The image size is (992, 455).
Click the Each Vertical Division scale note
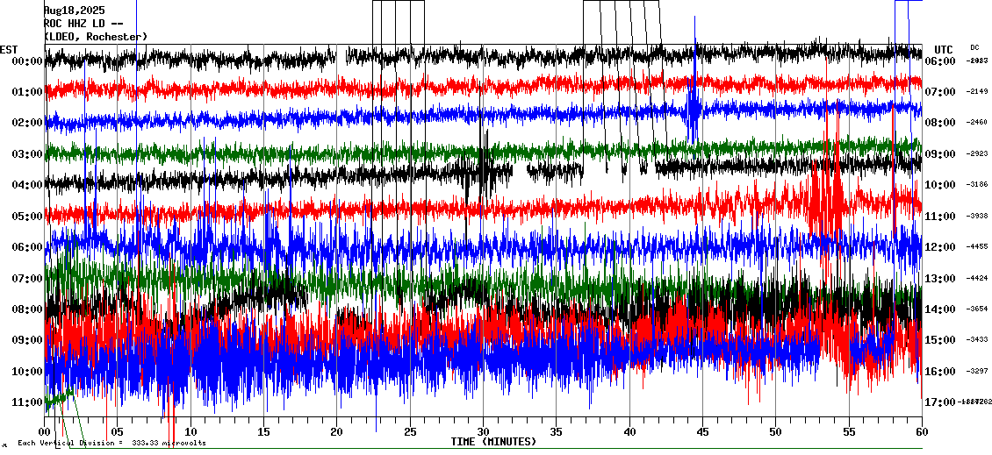point(111,443)
